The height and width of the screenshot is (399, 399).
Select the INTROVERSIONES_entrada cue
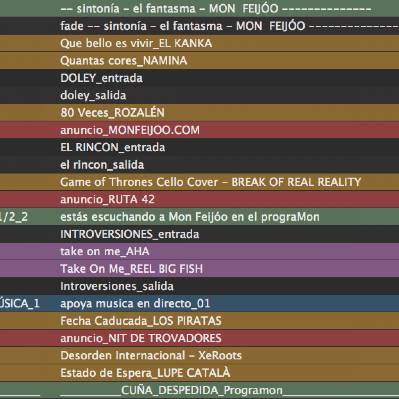tap(130, 234)
